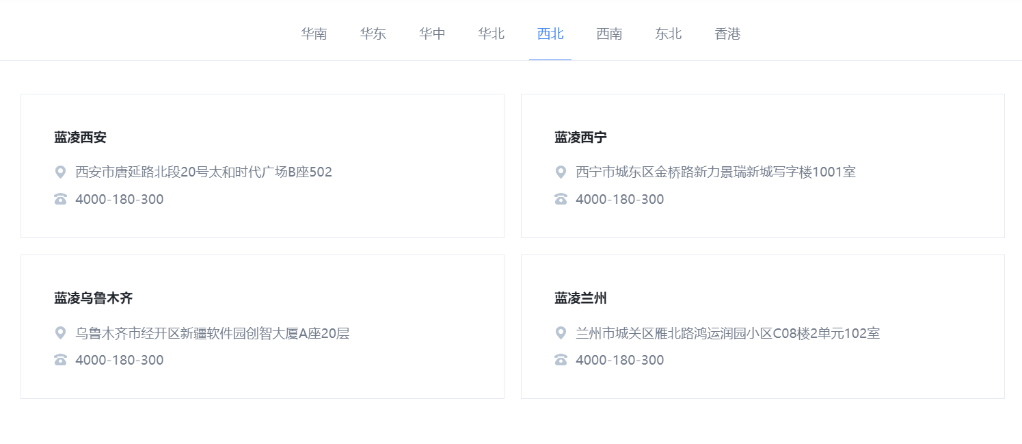Click the telephone icon in 蓝凌乌鲁木齐 card
The height and width of the screenshot is (444, 1022).
[61, 360]
